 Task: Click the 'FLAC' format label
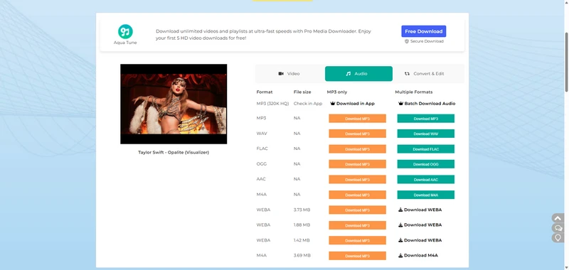point(262,149)
